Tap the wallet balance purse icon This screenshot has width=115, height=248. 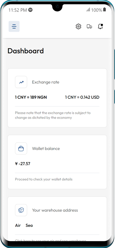pos(21,149)
